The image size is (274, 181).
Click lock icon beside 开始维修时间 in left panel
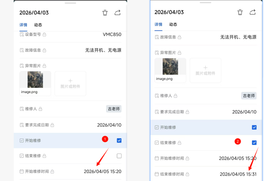pos(52,171)
